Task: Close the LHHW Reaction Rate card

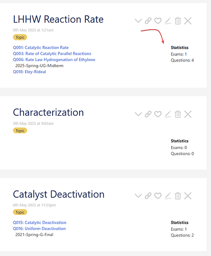Action: [x=188, y=21]
